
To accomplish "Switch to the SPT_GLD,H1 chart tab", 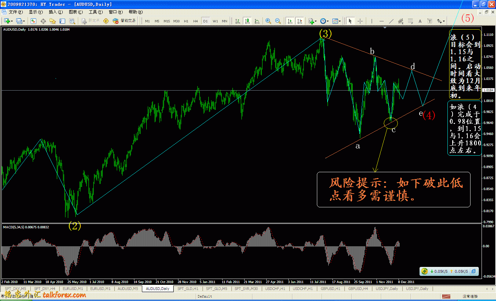I will pyautogui.click(x=188, y=289).
